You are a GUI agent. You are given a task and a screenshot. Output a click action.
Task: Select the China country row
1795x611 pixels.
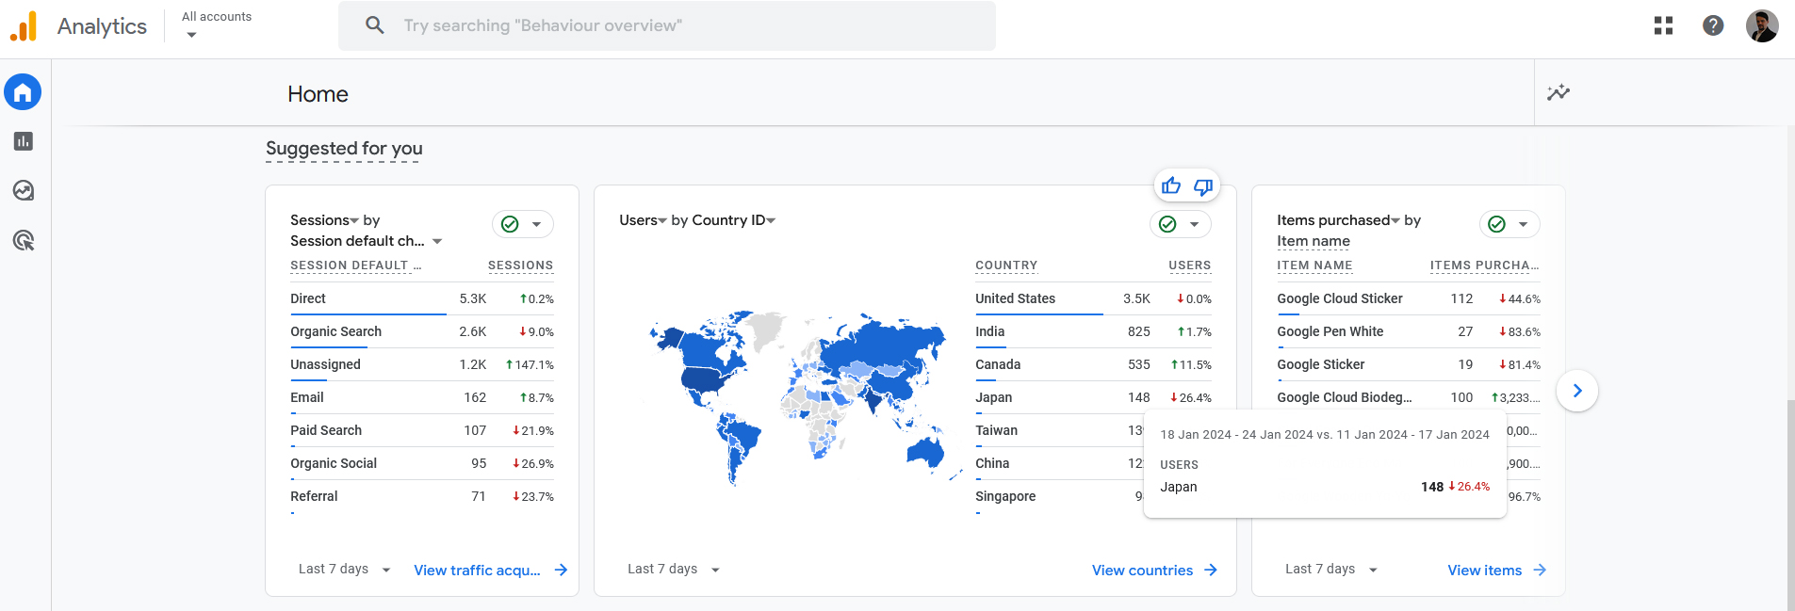(x=1059, y=463)
